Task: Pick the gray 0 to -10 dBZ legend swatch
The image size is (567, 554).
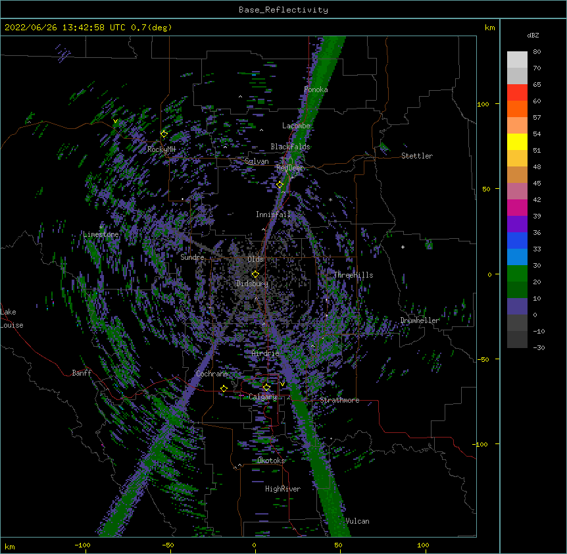Action: [x=517, y=323]
